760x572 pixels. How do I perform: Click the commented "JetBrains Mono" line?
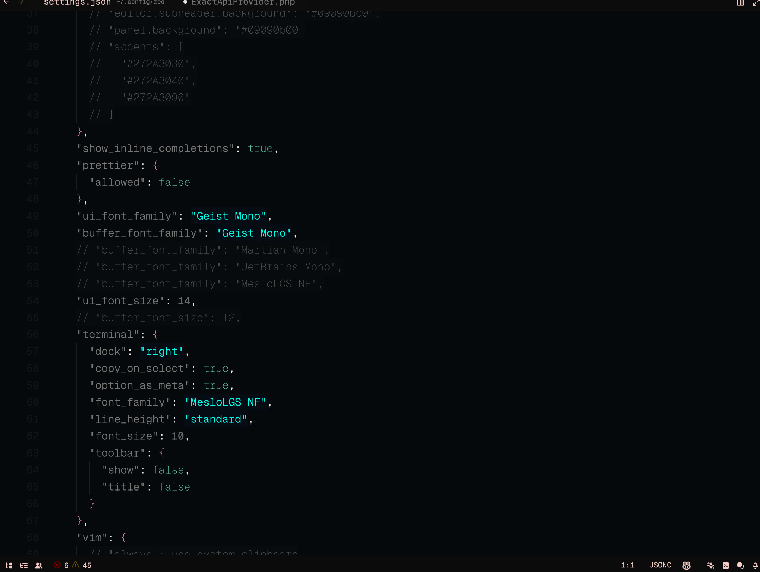click(x=210, y=267)
